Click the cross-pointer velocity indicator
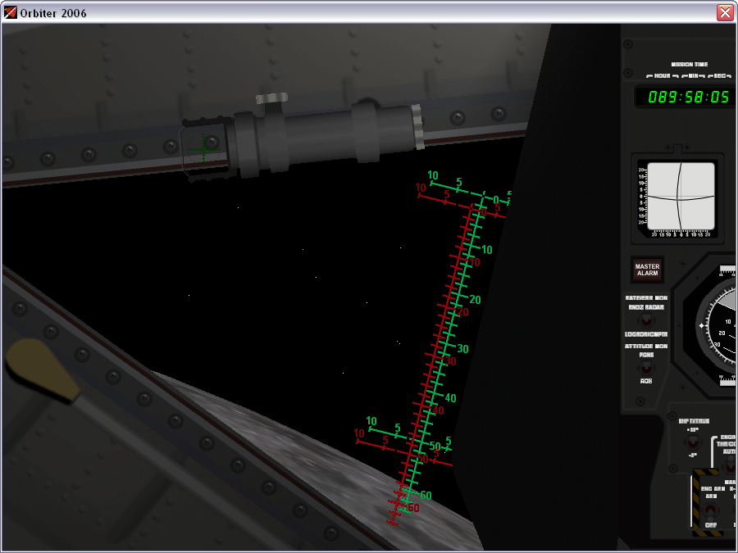Image resolution: width=738 pixels, height=553 pixels. [x=681, y=197]
